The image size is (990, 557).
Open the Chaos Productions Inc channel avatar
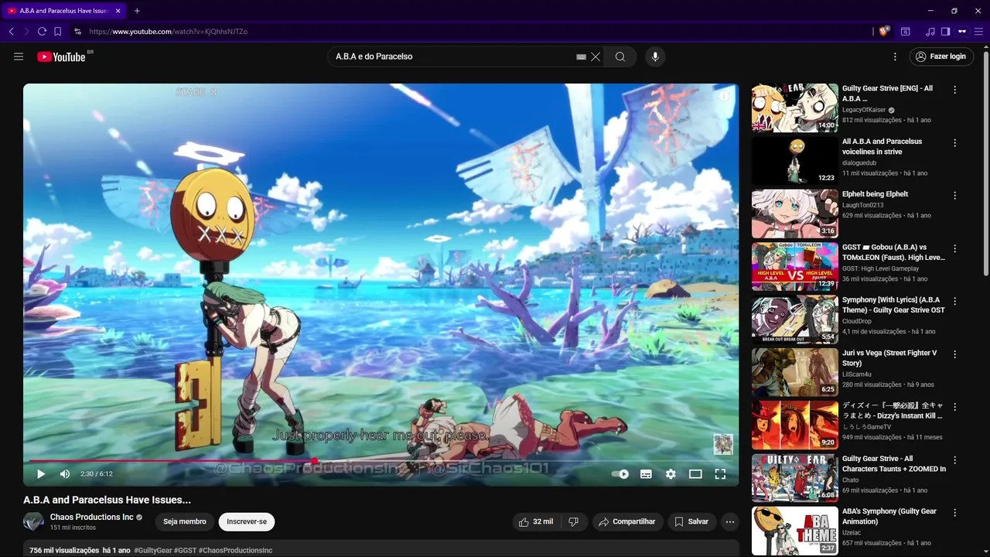33,521
